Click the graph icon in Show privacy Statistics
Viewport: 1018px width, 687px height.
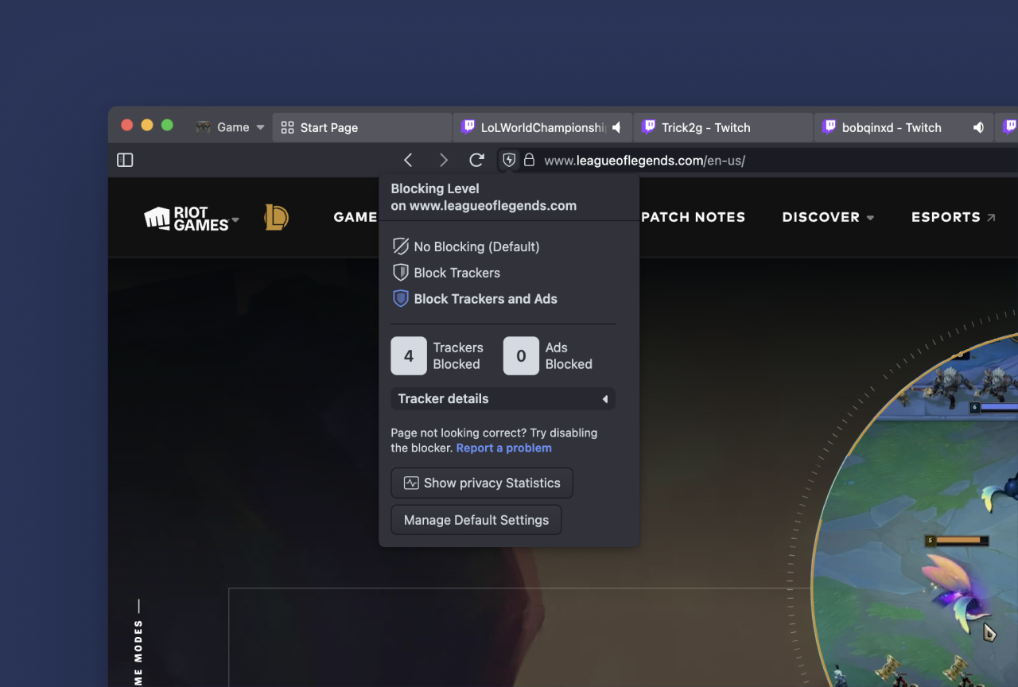(x=411, y=483)
